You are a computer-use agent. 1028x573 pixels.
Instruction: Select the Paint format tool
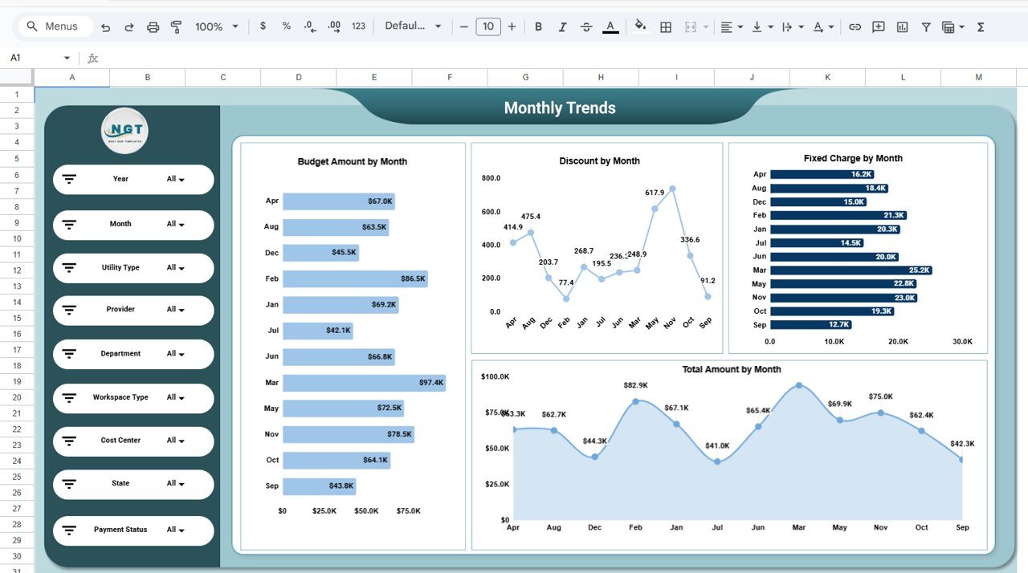pos(176,26)
